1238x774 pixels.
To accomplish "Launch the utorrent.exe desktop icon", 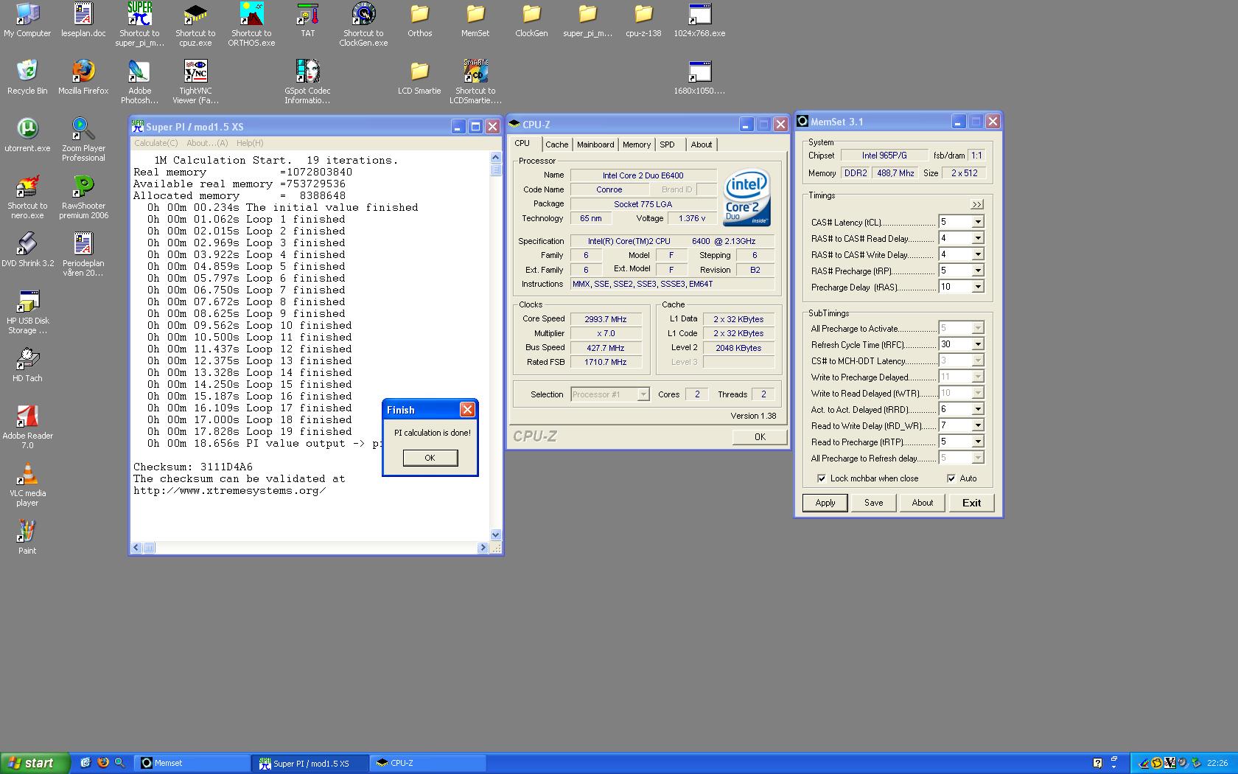I will [x=27, y=135].
